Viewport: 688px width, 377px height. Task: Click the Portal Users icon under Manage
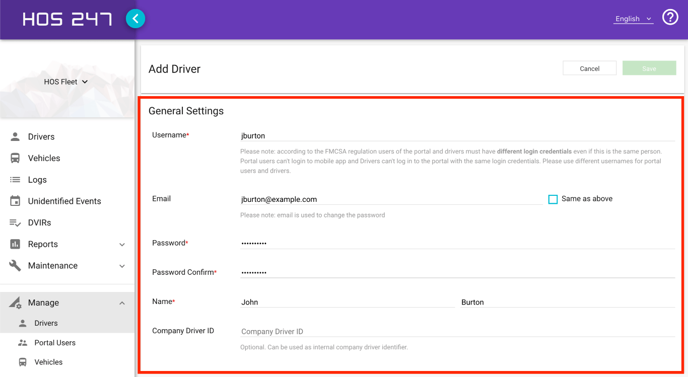[x=22, y=342]
